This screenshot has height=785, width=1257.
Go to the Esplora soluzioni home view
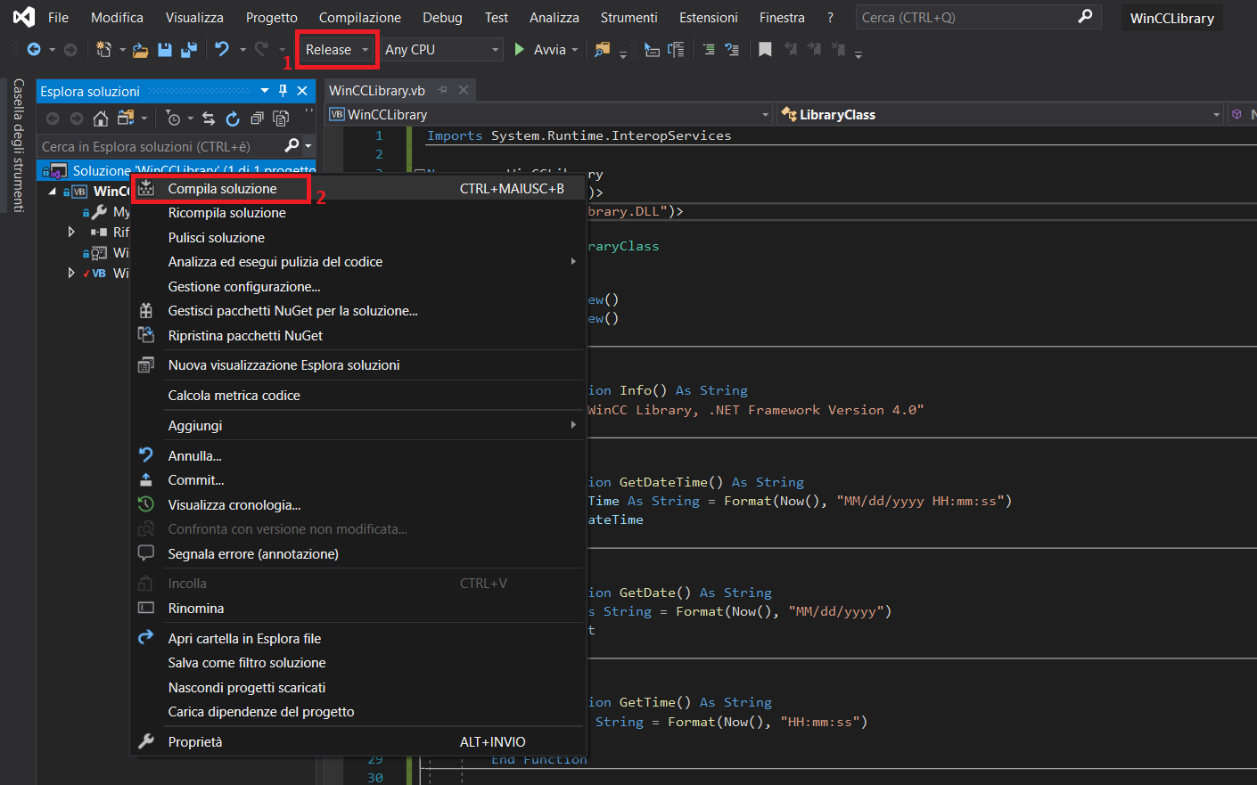102,118
